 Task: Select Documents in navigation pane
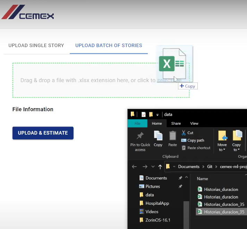point(156,178)
